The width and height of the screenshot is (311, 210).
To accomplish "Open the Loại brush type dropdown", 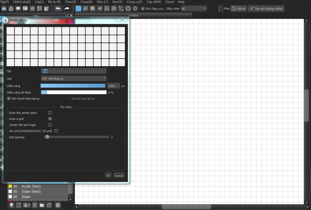I will (73, 79).
